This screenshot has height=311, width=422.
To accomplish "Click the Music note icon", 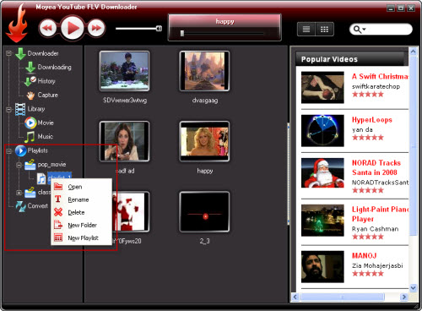I will (30, 137).
